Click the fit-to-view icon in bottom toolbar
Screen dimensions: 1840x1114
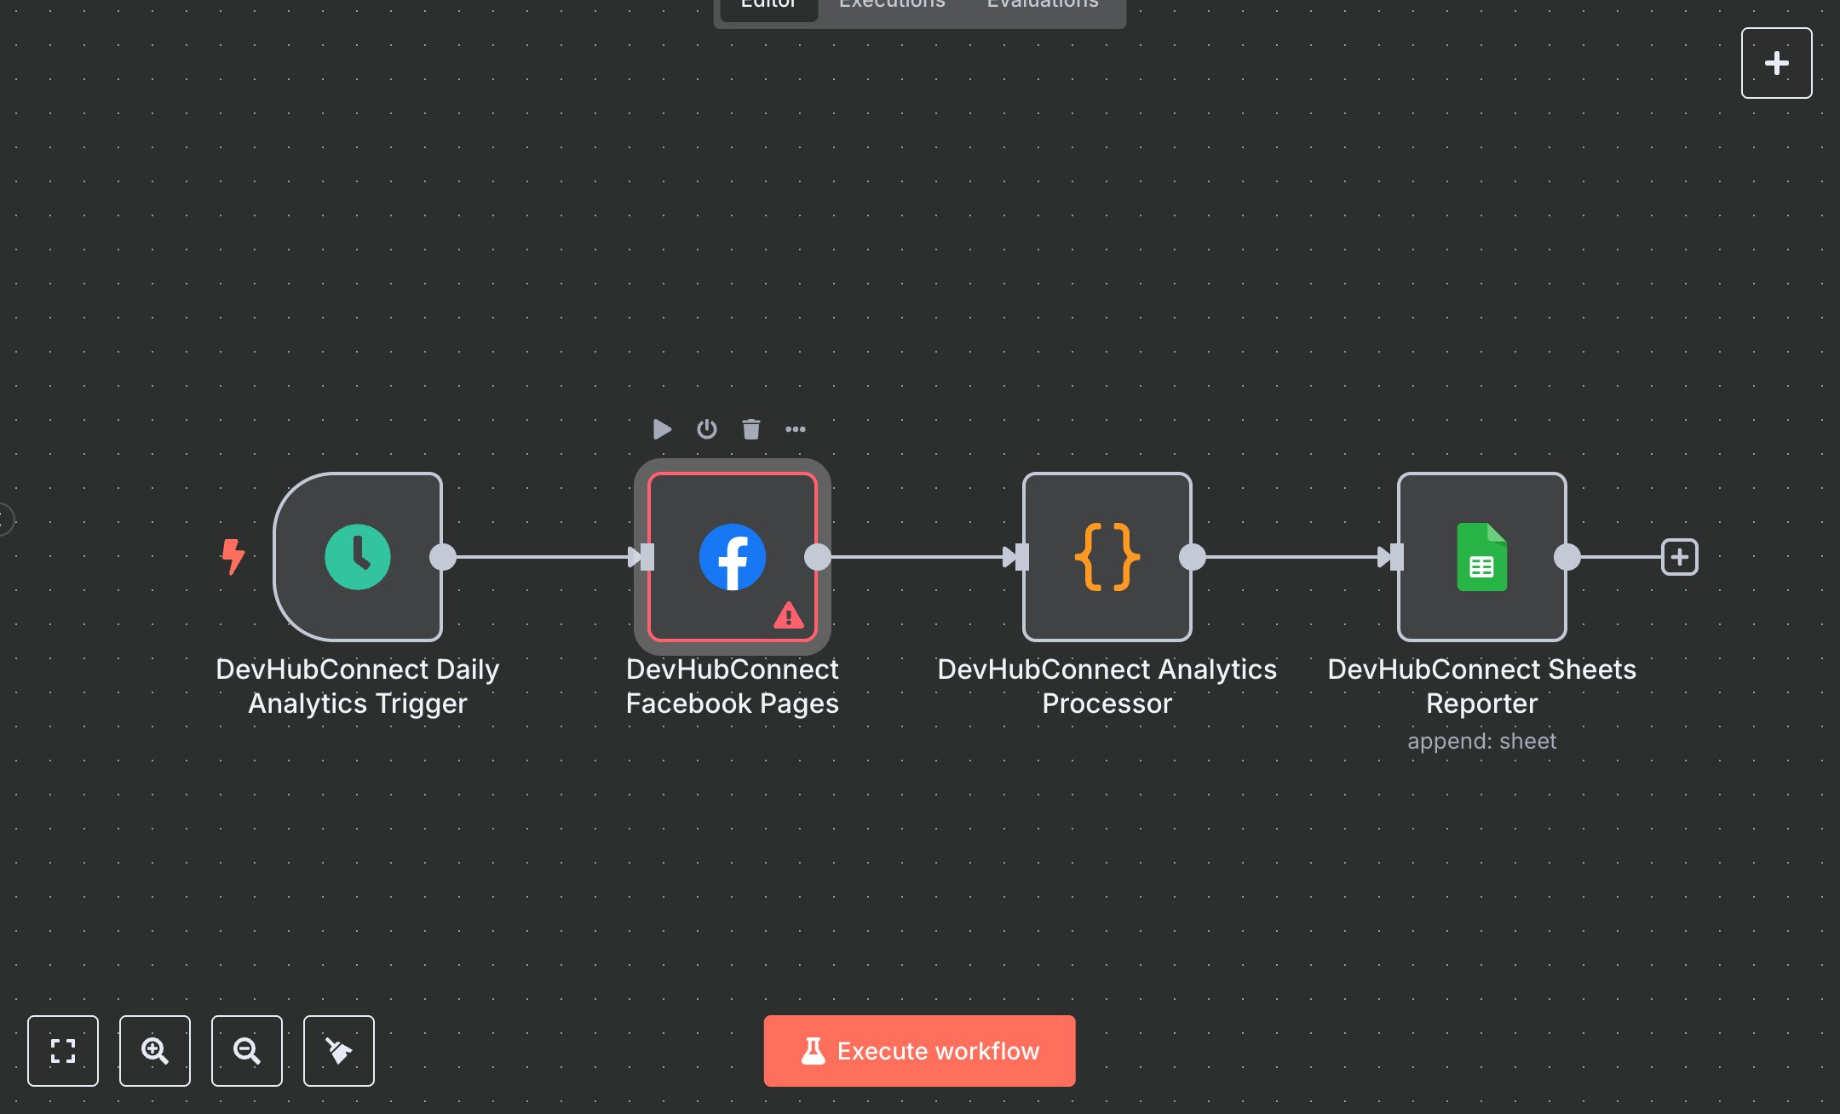[63, 1051]
